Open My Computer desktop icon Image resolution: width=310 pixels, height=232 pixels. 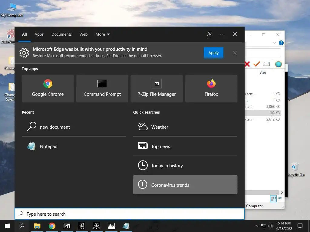[x=12, y=10]
